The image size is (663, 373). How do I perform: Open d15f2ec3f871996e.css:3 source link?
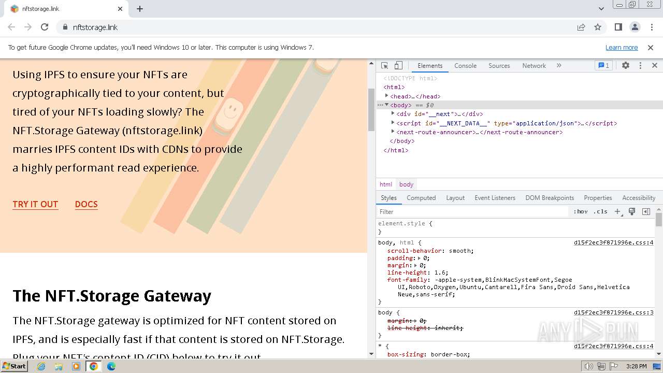[x=613, y=312]
